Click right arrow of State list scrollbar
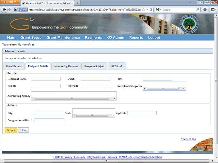 coord(113,115)
